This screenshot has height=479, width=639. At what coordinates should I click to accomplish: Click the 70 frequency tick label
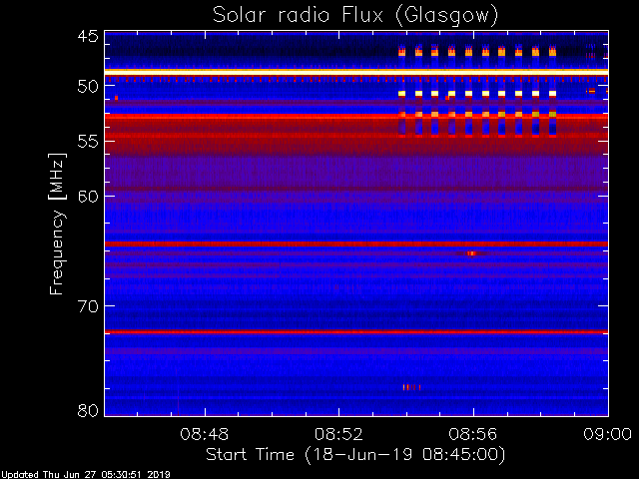tap(88, 306)
